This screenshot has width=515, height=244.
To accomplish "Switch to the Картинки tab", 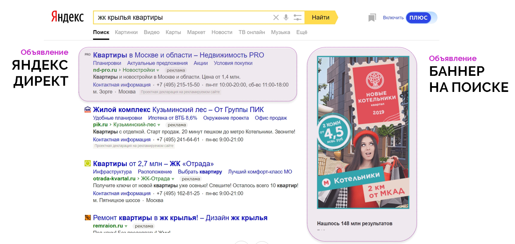I will pyautogui.click(x=126, y=32).
